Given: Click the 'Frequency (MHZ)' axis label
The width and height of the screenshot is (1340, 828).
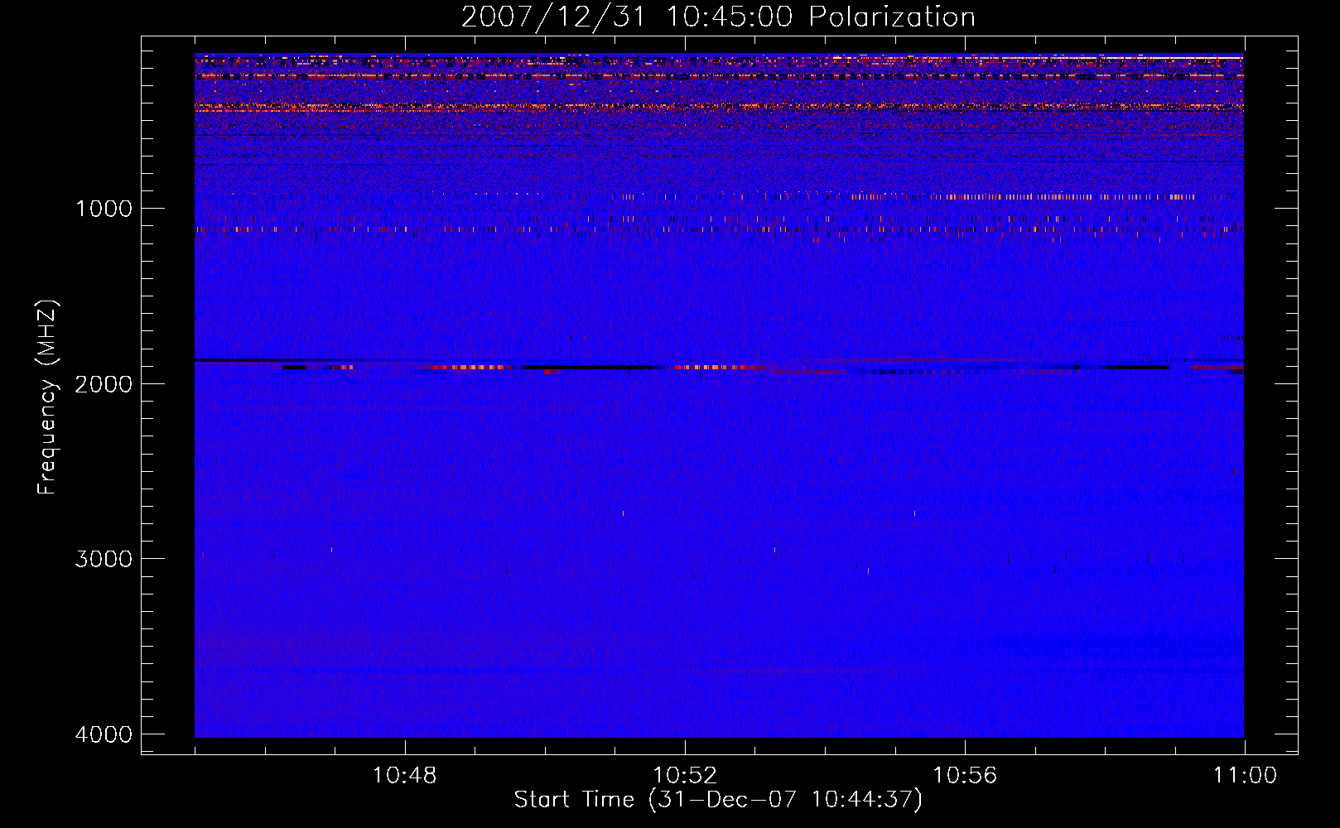Looking at the screenshot, I should (47, 397).
